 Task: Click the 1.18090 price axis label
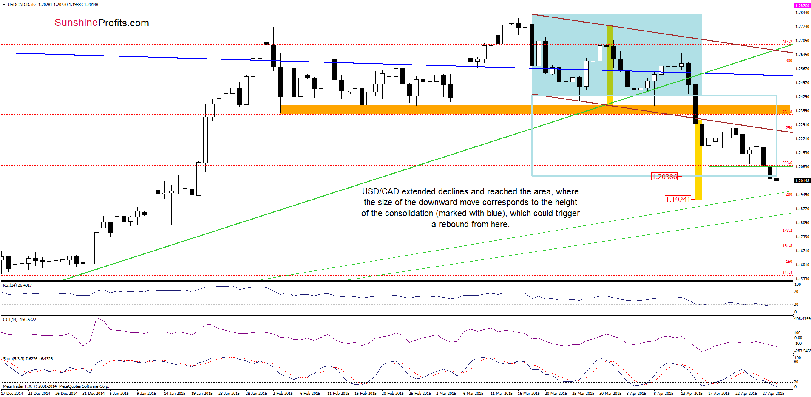point(802,223)
